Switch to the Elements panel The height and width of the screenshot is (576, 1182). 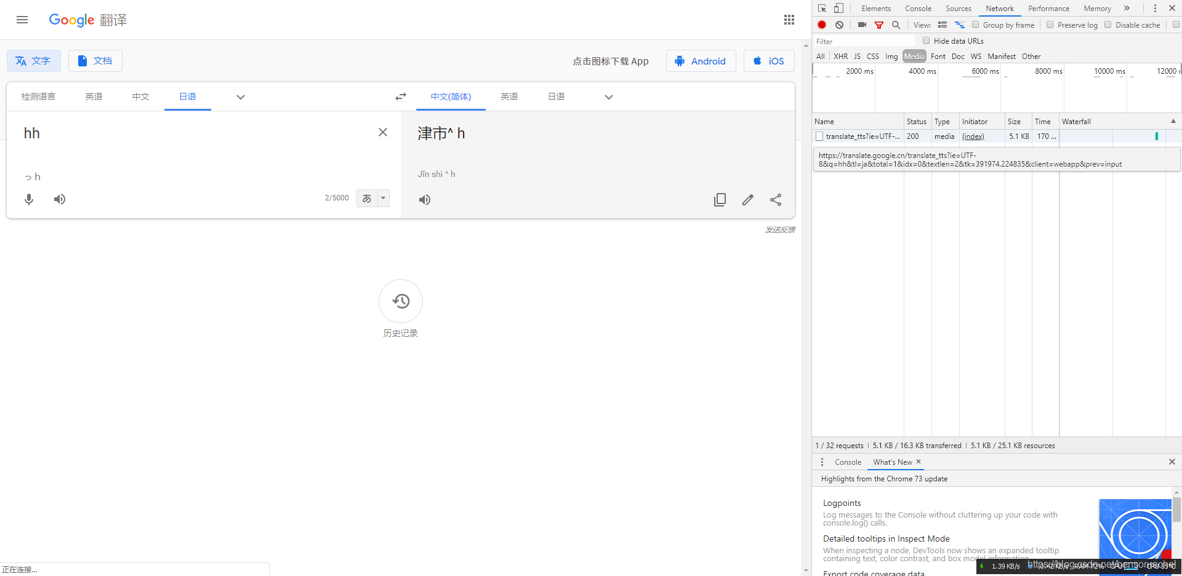pos(876,8)
